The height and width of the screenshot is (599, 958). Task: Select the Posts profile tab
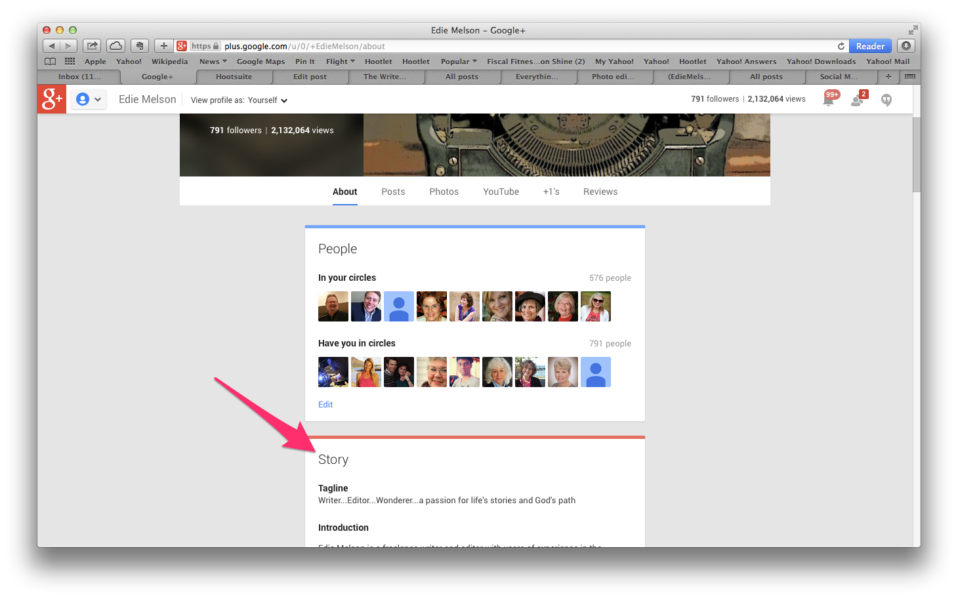[393, 192]
